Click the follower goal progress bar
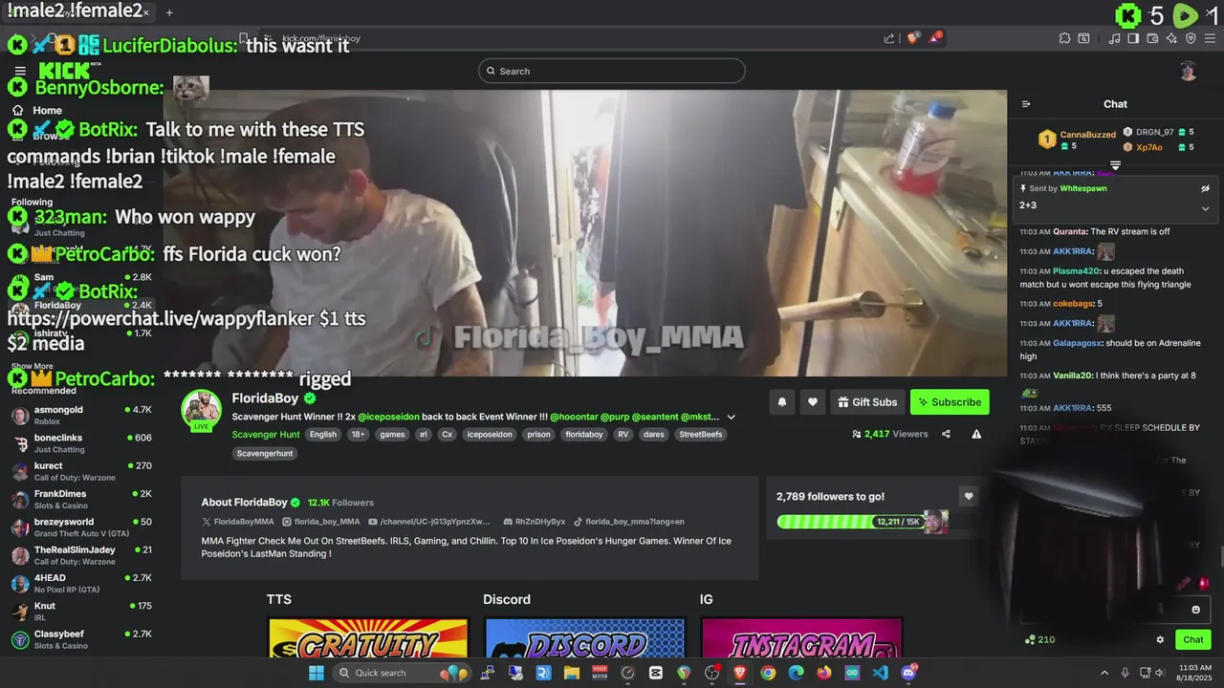This screenshot has height=688, width=1224. point(851,522)
